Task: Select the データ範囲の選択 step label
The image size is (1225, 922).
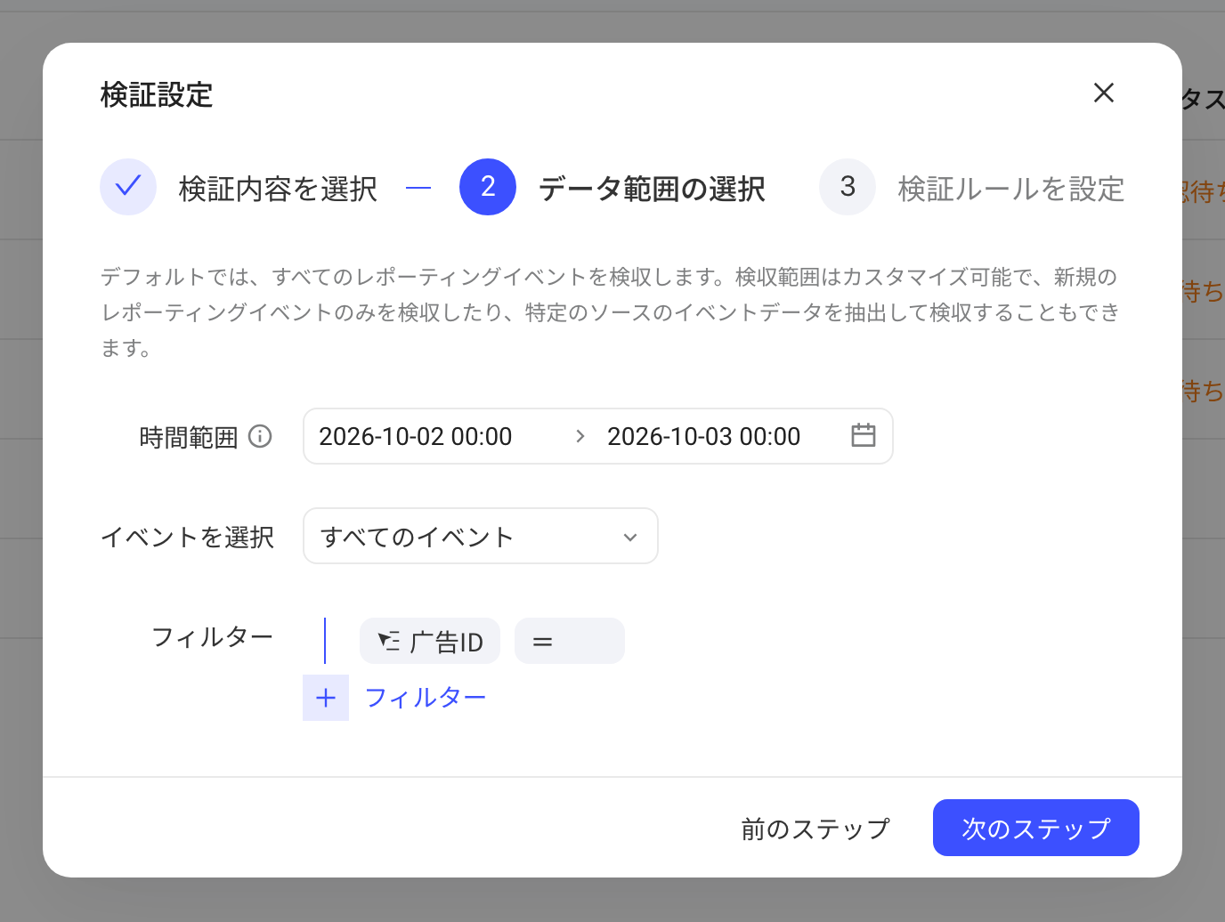Action: click(x=652, y=189)
